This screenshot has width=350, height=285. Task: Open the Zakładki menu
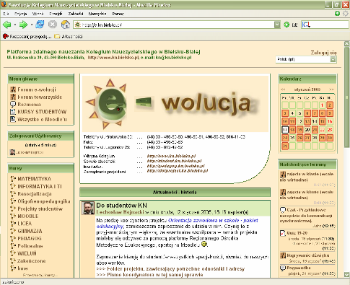(76, 14)
